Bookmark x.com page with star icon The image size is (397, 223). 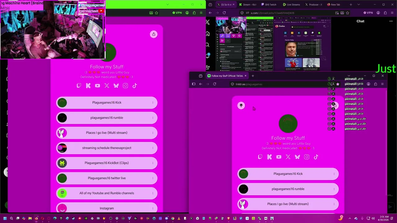coord(347,13)
